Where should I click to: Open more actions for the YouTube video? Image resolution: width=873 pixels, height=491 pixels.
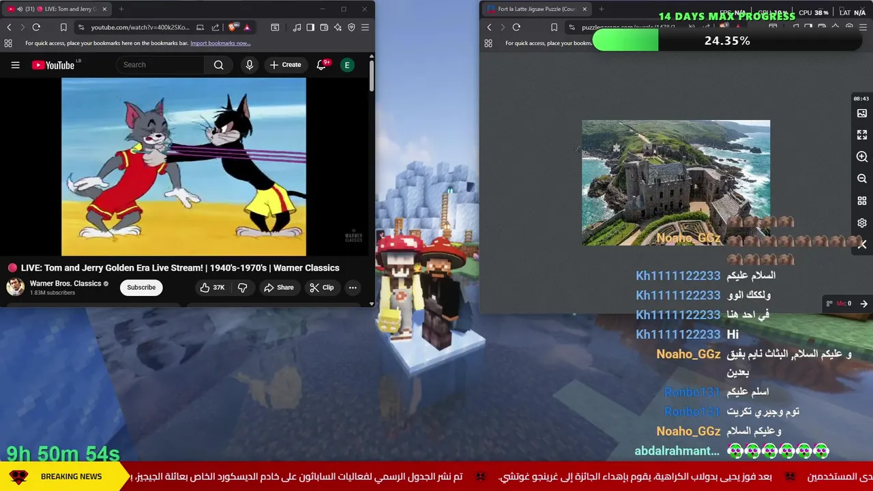point(353,288)
